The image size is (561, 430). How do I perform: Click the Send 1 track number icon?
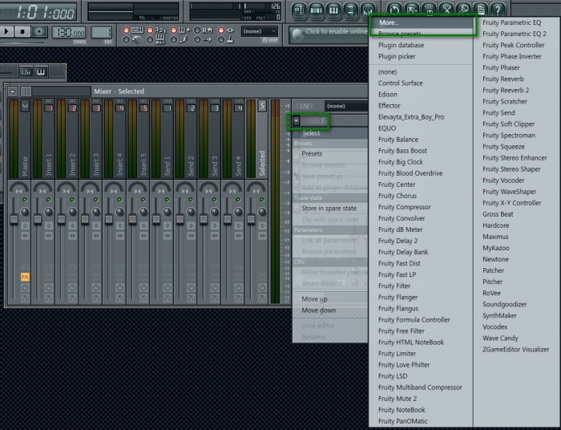click(x=167, y=108)
